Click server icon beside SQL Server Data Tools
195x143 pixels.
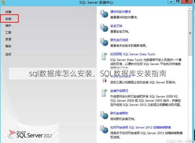point(104,57)
